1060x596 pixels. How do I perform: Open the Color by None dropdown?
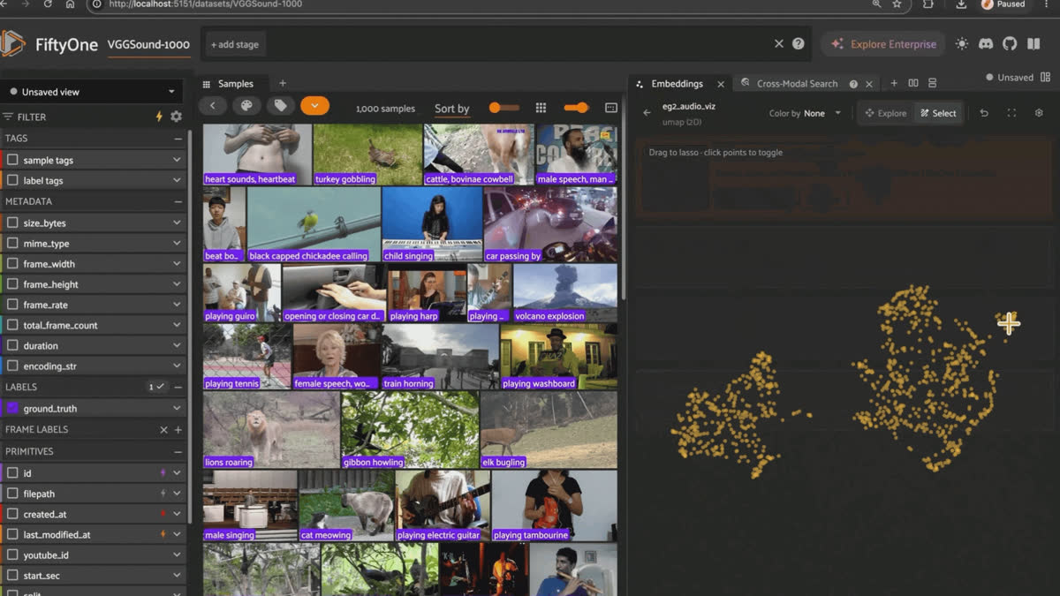tap(806, 113)
